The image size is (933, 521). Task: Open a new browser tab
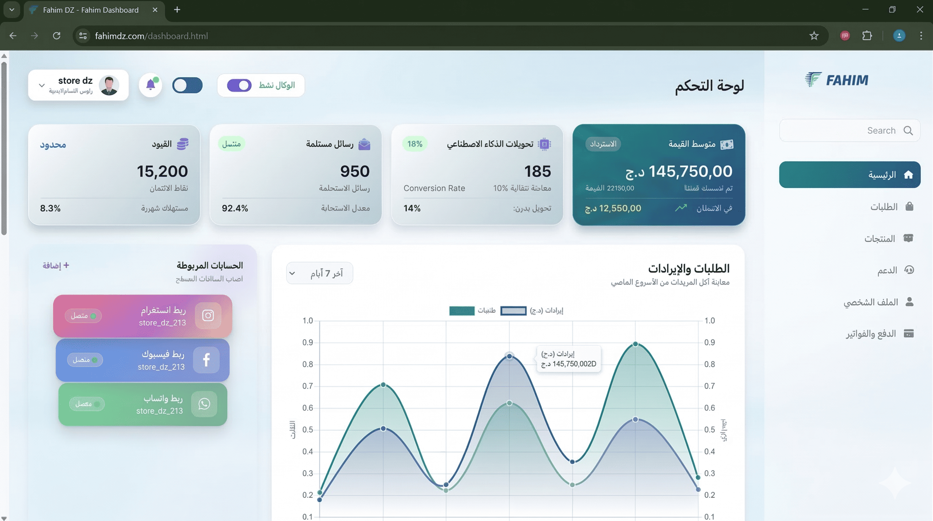pos(177,10)
